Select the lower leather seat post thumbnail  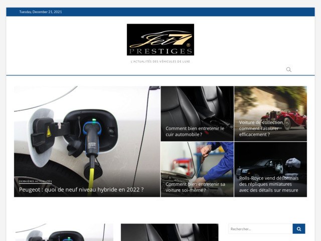coord(170,232)
